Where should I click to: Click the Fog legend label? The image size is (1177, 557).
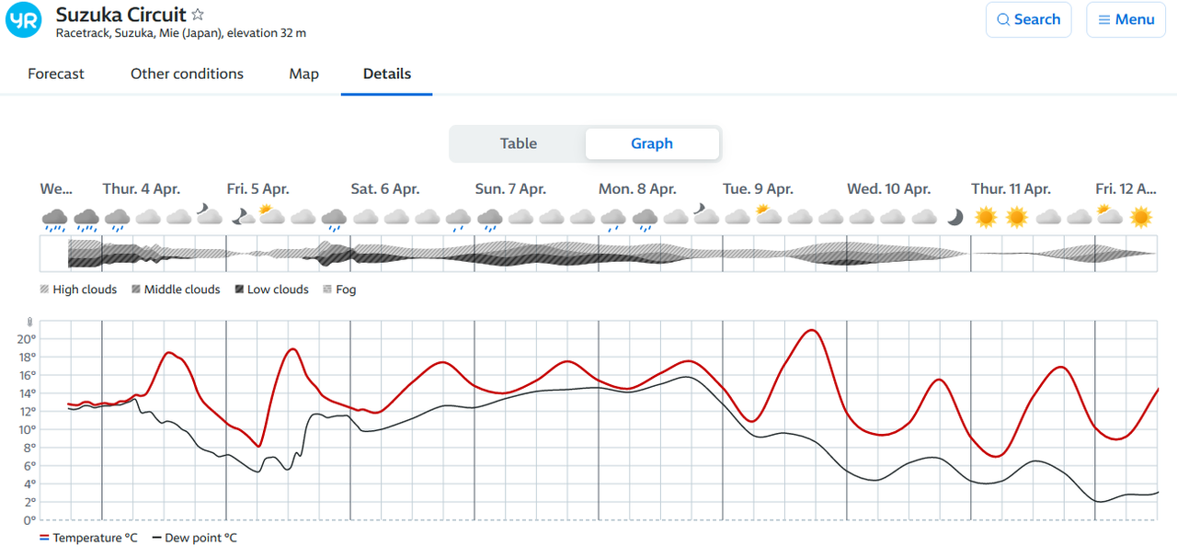346,290
